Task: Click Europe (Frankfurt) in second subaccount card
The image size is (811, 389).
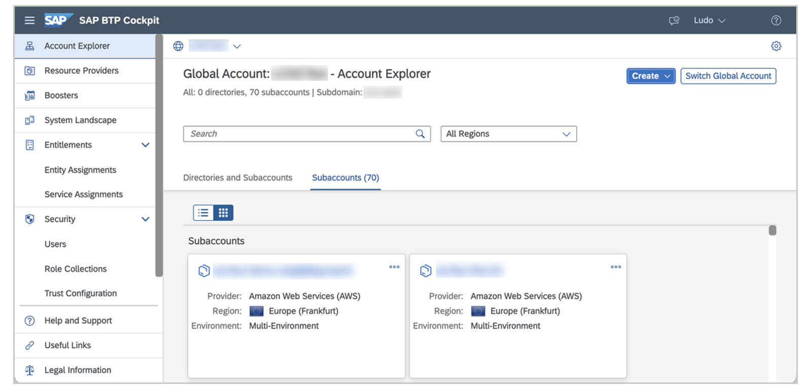Action: click(x=525, y=311)
